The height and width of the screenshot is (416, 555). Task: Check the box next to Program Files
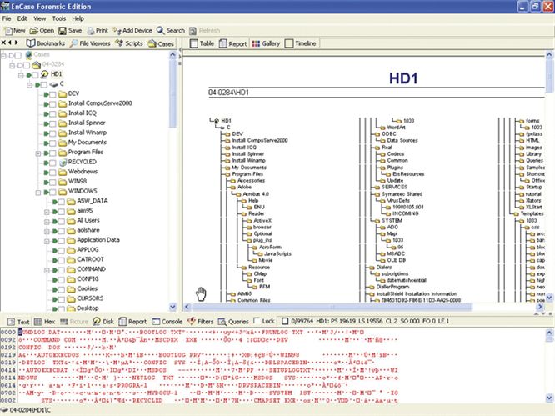pos(52,153)
